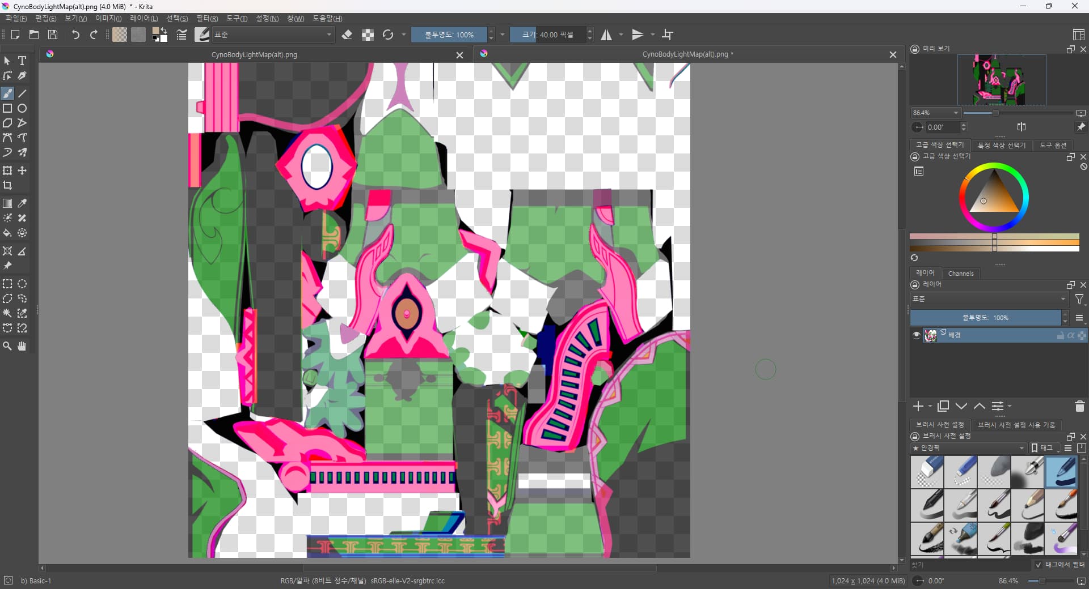This screenshot has height=589, width=1089.
Task: Toggle eraser mode in the toolbar
Action: (347, 35)
